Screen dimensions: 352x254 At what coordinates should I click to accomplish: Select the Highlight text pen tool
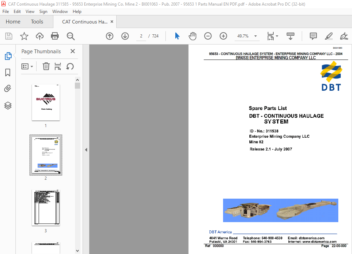[x=329, y=36]
